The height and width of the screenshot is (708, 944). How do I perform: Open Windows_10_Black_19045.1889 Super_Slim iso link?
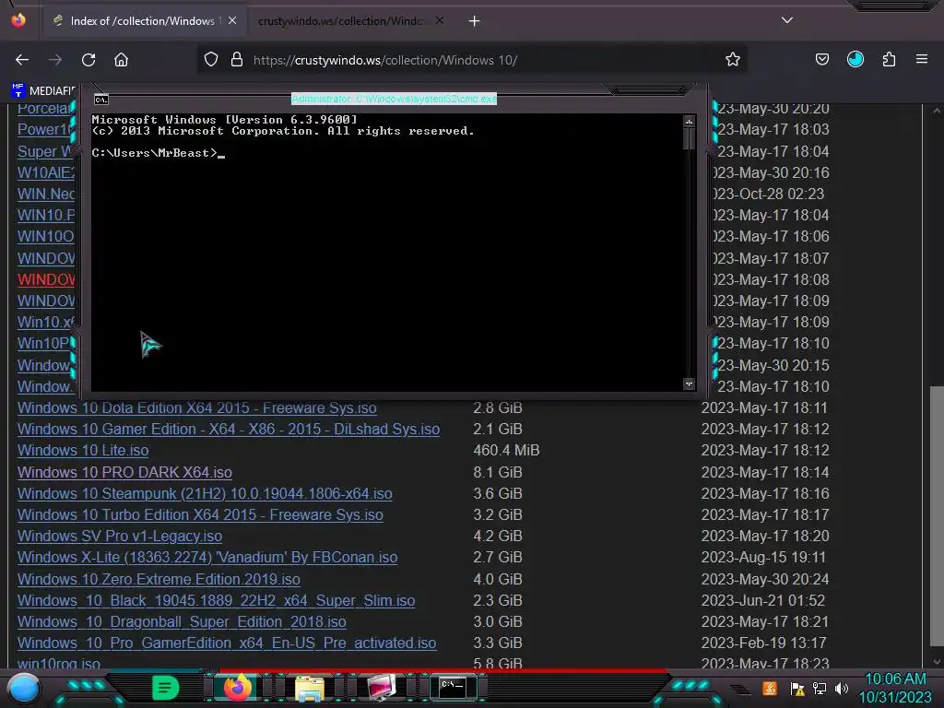click(216, 601)
